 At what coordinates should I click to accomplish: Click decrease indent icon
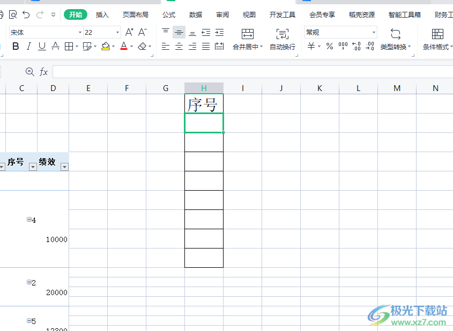[x=206, y=32]
